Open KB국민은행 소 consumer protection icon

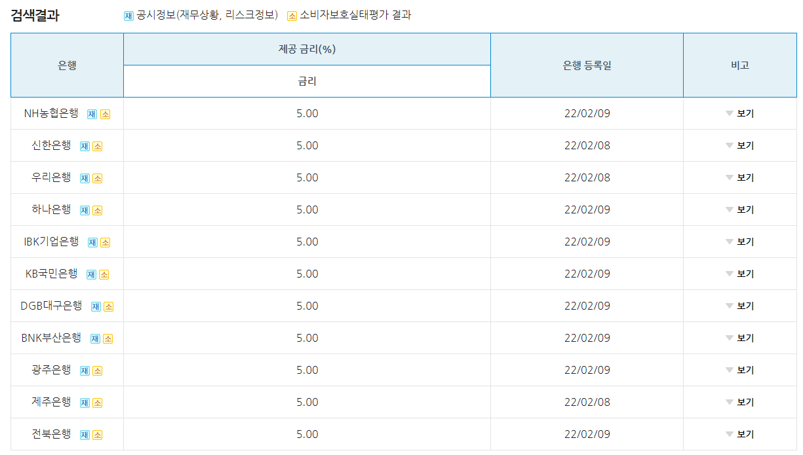pos(104,274)
